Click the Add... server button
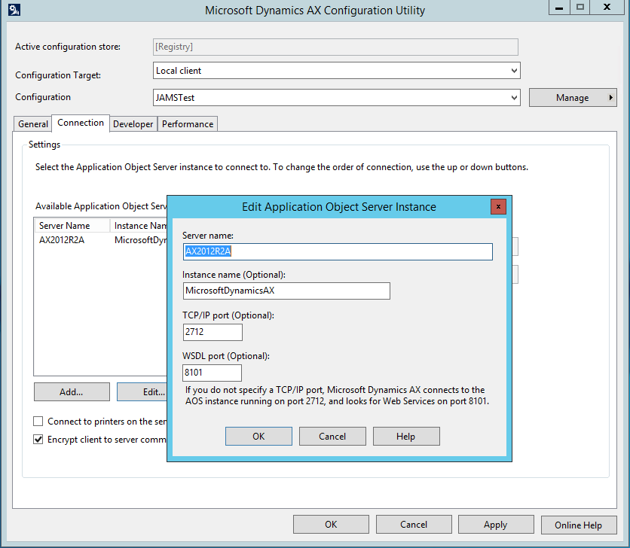The width and height of the screenshot is (630, 548). pyautogui.click(x=71, y=392)
